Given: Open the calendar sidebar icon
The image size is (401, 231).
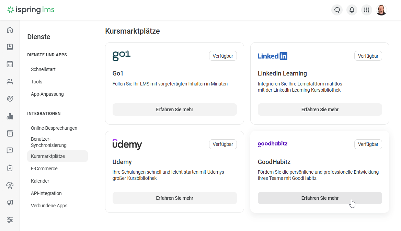Looking at the screenshot, I should pos(10,64).
